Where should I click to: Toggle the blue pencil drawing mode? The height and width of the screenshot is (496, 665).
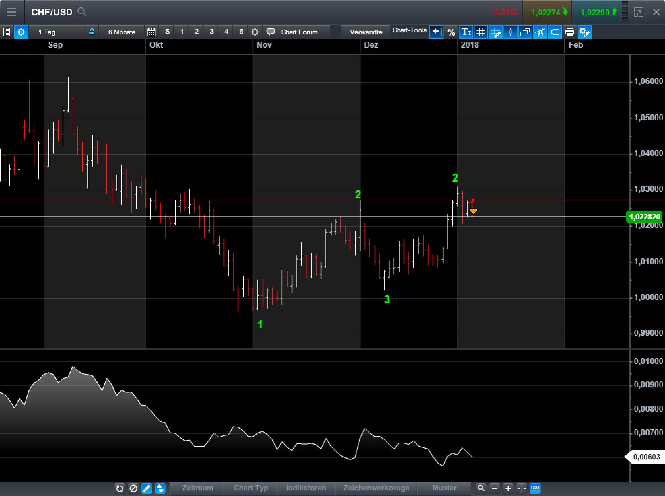coord(147,488)
